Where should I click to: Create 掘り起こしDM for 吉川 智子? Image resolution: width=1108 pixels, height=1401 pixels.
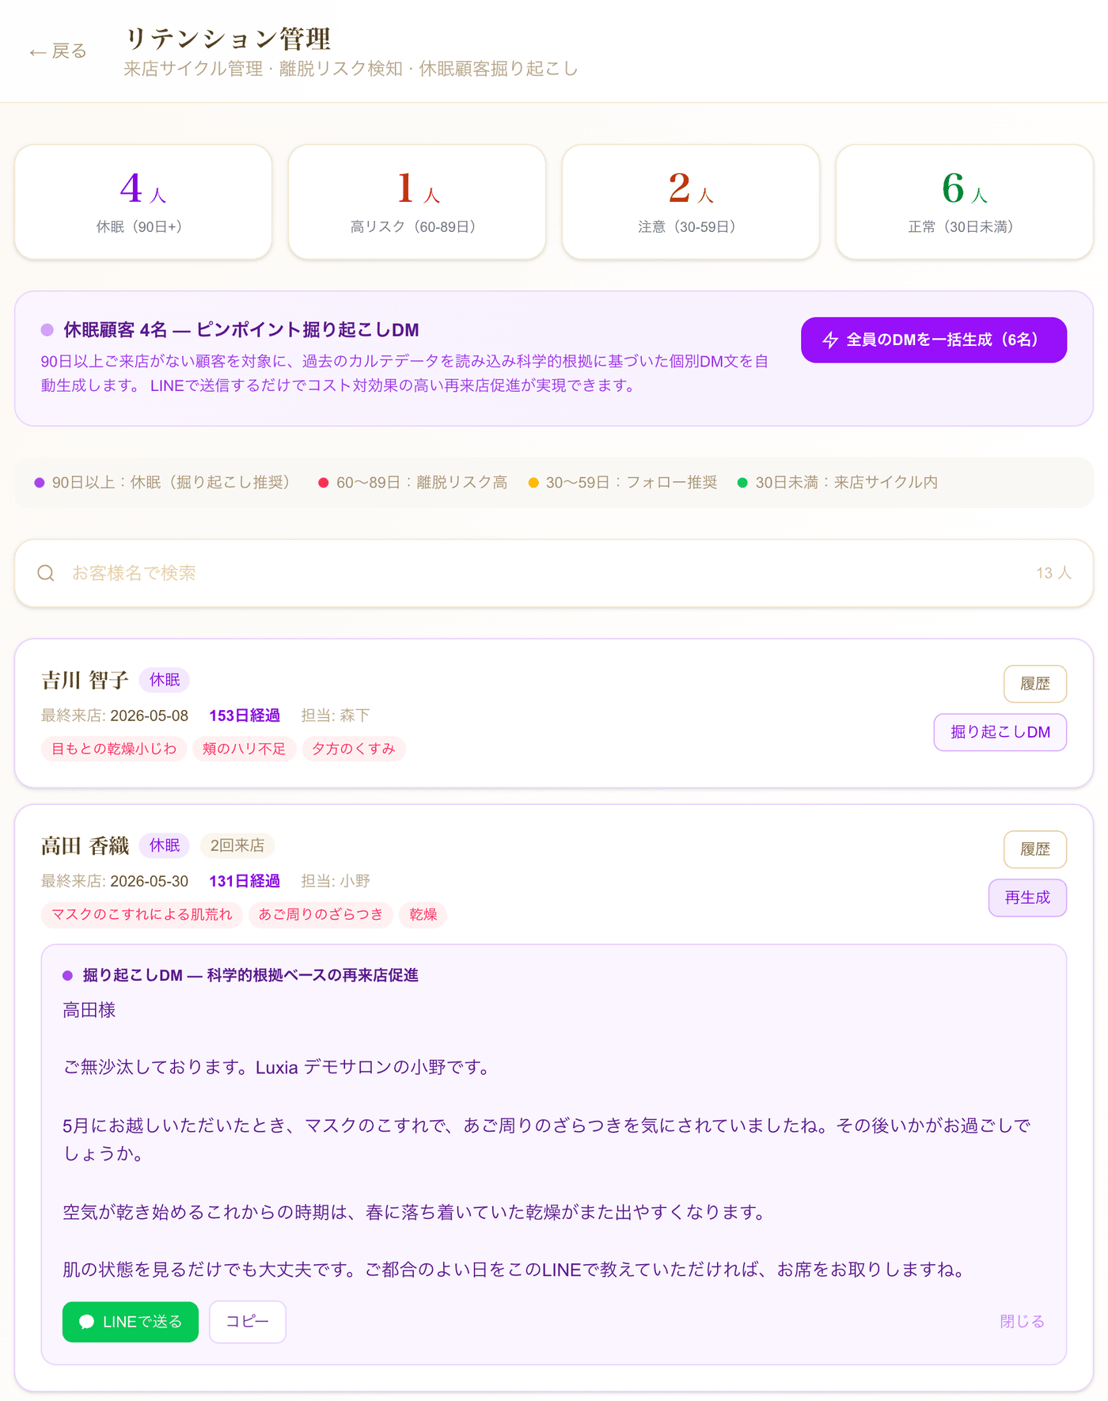coord(1000,732)
